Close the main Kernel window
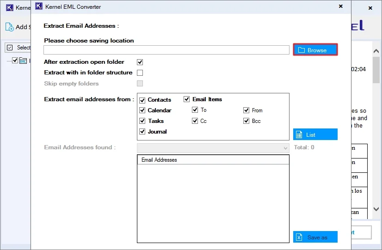Image resolution: width=382 pixels, height=250 pixels. pyautogui.click(x=370, y=8)
